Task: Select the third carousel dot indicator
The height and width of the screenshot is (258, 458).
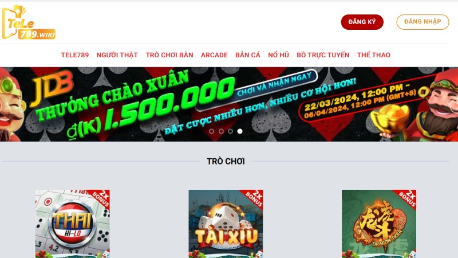Action: (x=231, y=131)
